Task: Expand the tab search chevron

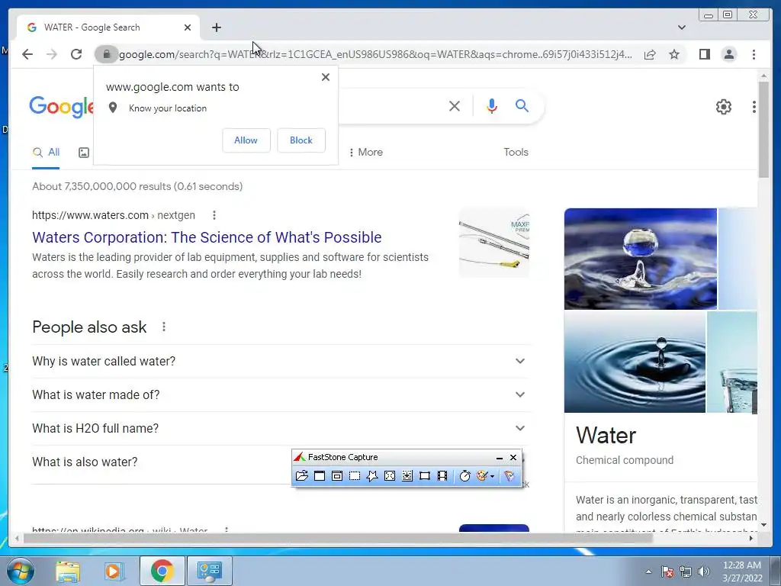Action: 681,27
